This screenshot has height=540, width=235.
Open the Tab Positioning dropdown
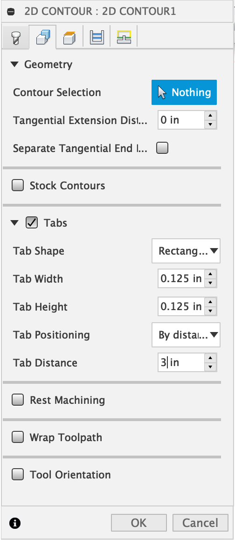click(186, 335)
